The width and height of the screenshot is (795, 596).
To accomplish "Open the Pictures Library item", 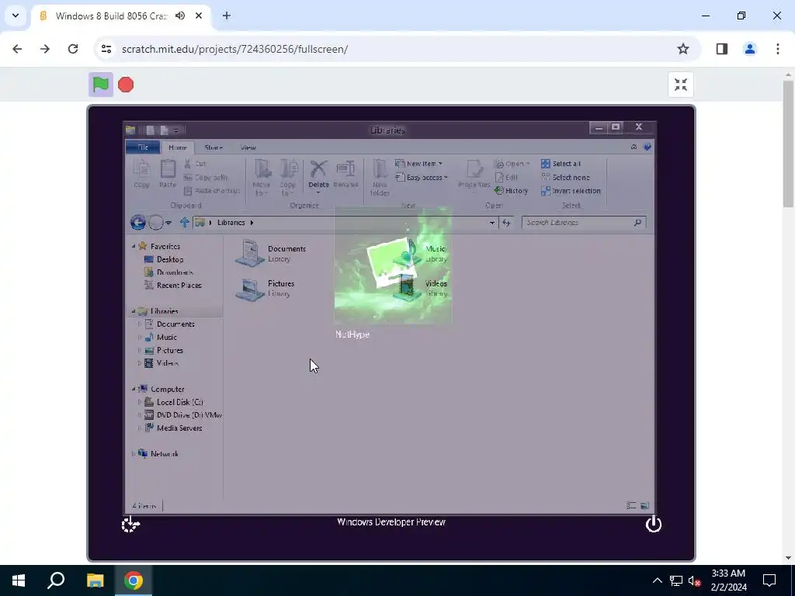I will point(266,289).
